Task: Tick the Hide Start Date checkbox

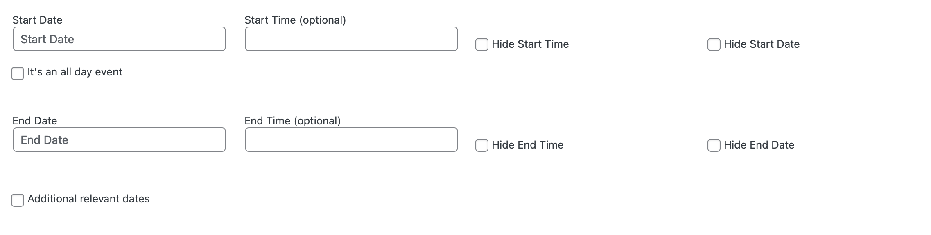Action: tap(714, 44)
